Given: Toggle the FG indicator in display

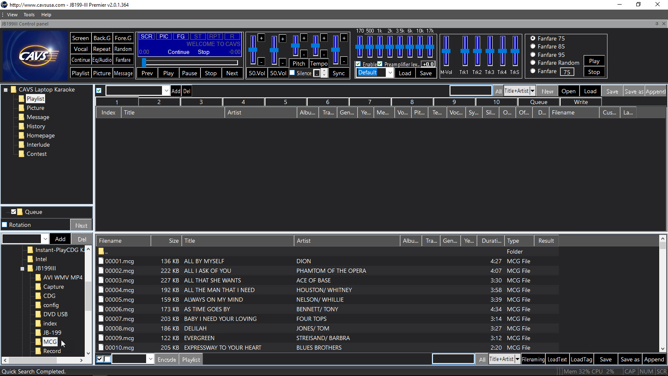Looking at the screenshot, I should click(x=181, y=37).
